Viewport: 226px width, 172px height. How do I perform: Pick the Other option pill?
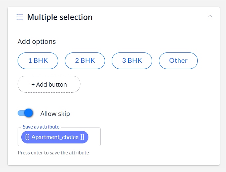(178, 61)
